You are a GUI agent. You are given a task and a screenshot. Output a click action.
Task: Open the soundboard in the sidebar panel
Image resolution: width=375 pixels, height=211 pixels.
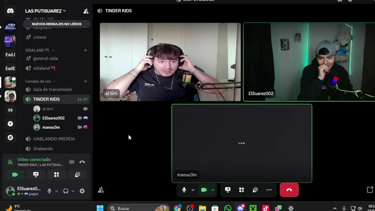pyautogui.click(x=77, y=175)
